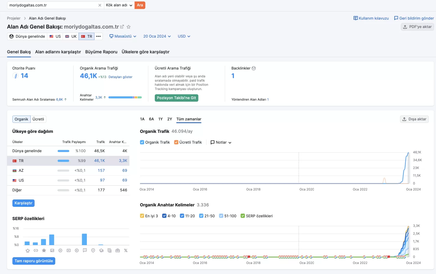
Task: Open the three-dots more countries menu
Action: (99, 37)
